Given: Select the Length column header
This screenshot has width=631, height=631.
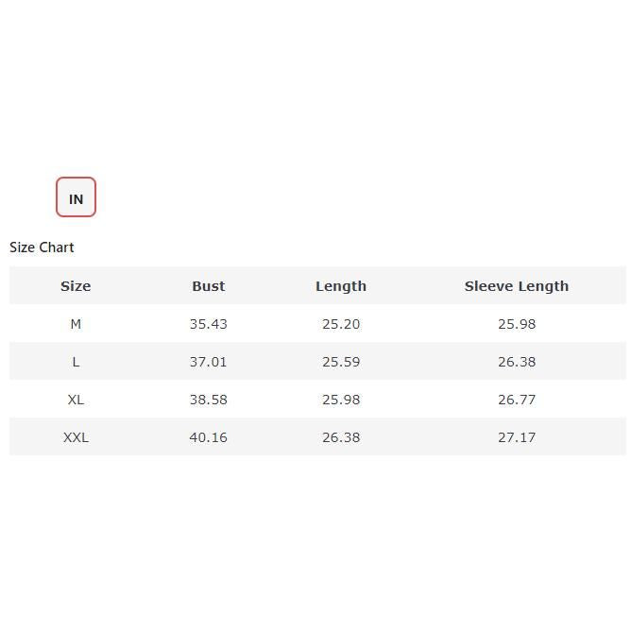Looking at the screenshot, I should click(x=340, y=286).
